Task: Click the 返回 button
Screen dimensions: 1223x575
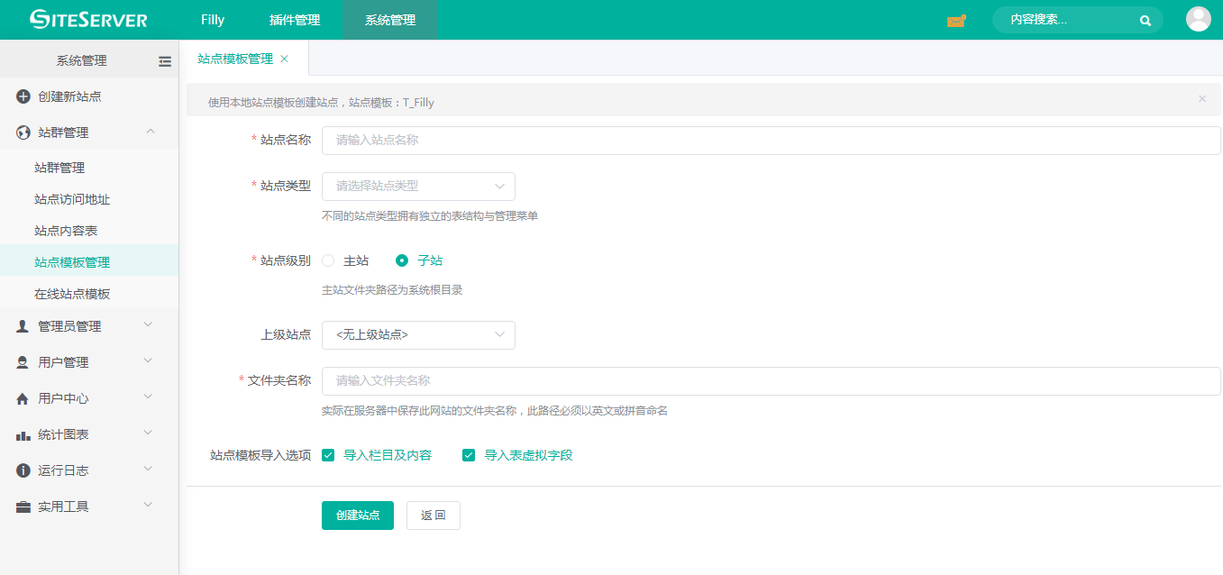Action: pos(434,516)
